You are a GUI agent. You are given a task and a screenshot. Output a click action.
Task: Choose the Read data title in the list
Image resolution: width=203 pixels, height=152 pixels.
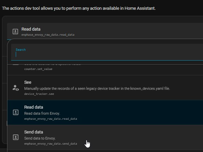tap(34, 107)
